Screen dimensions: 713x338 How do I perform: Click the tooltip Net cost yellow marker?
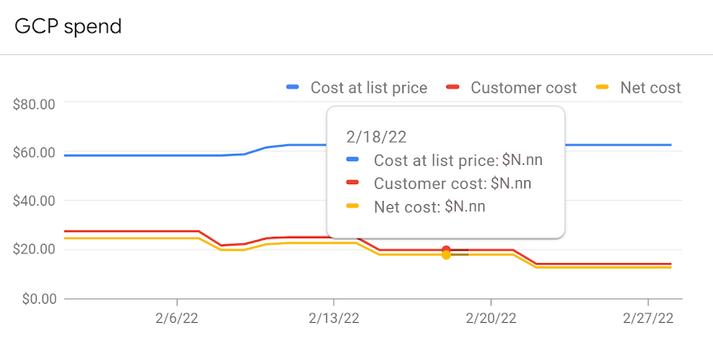[x=352, y=206]
